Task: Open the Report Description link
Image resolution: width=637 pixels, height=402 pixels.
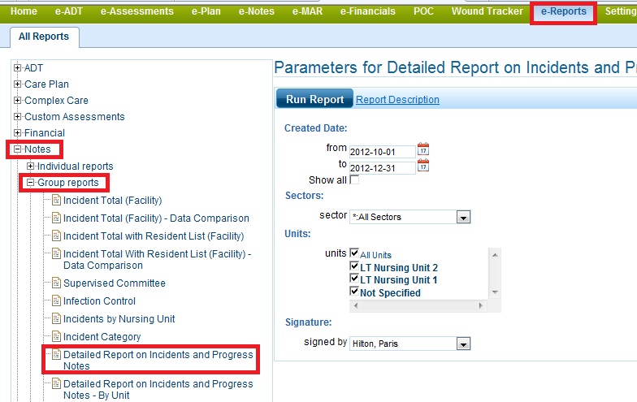Action: coord(397,99)
